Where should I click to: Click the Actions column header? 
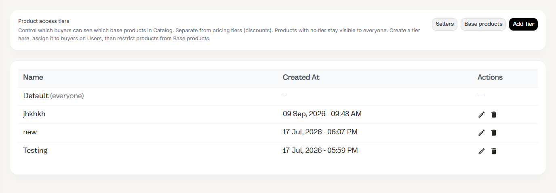(x=490, y=77)
